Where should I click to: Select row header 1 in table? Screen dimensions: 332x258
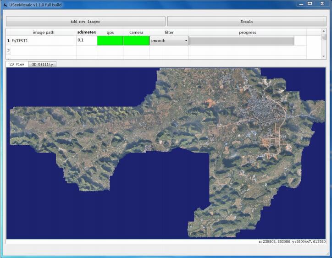coord(8,41)
